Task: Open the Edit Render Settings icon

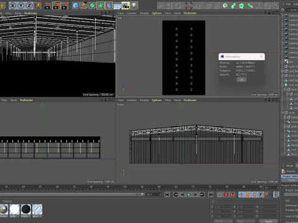Action: pyautogui.click(x=65, y=6)
